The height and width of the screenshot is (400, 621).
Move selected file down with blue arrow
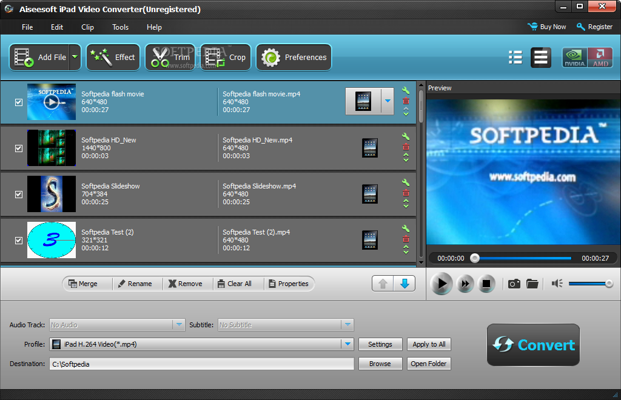coord(404,284)
